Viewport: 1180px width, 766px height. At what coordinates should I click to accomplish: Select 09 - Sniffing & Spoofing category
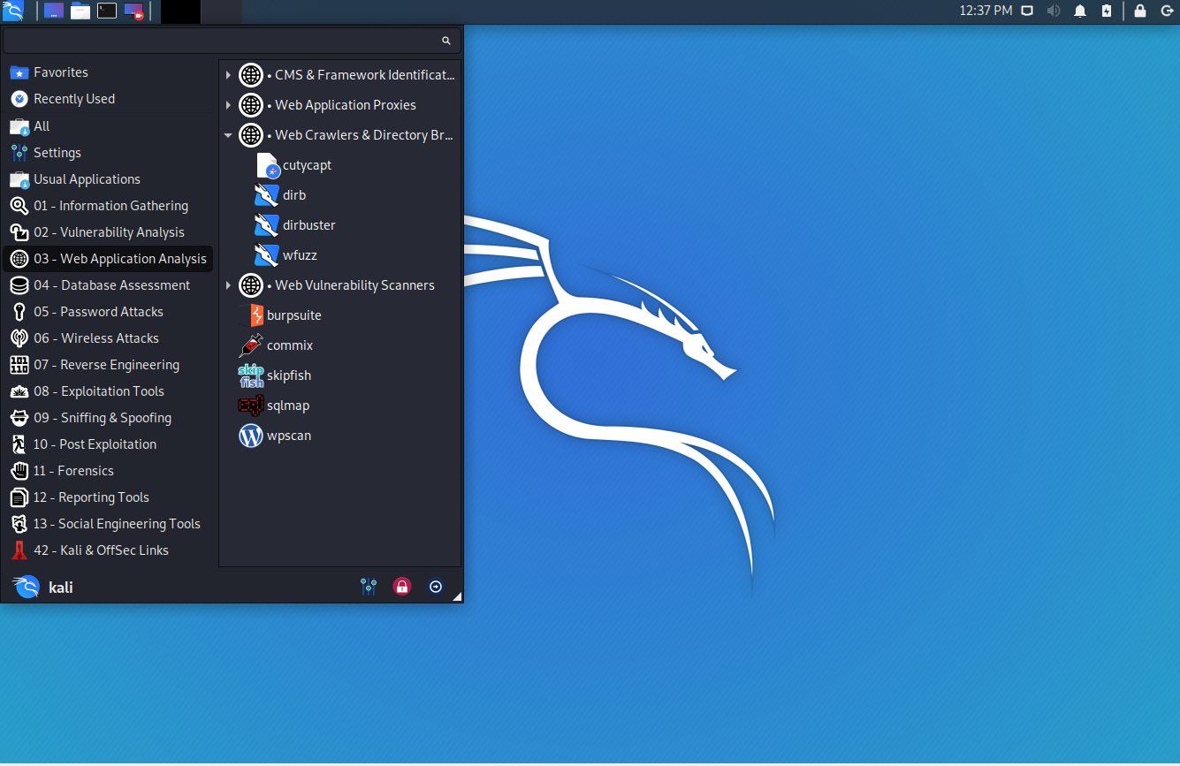pos(109,417)
